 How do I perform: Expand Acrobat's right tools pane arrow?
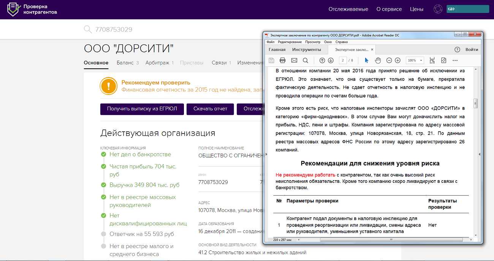480,154
